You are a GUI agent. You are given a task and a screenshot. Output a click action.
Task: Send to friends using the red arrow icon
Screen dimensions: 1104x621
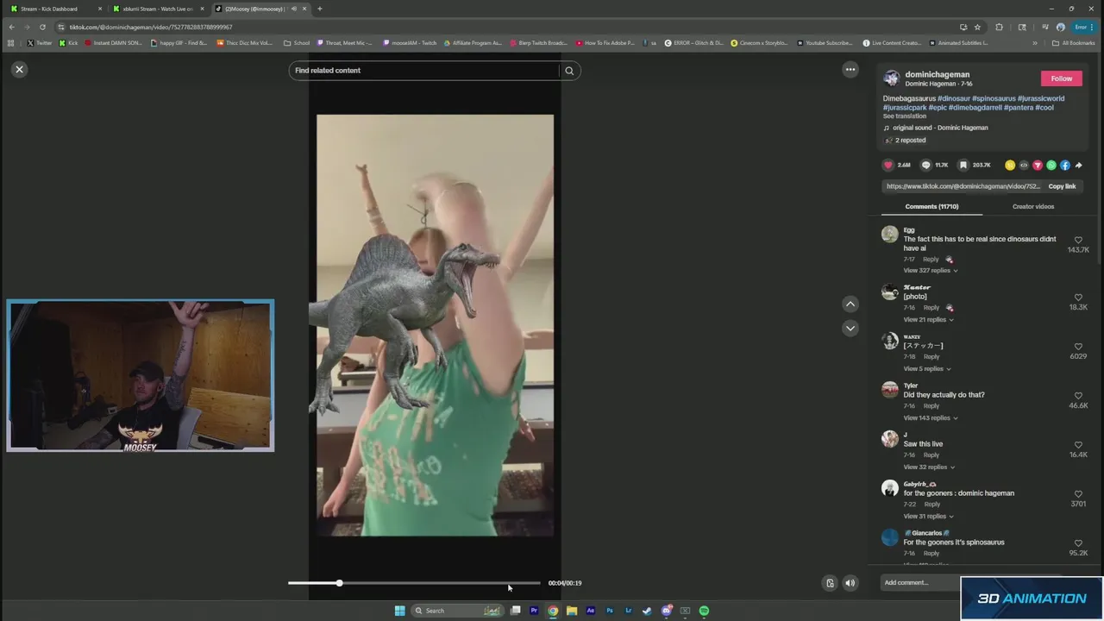1038,165
